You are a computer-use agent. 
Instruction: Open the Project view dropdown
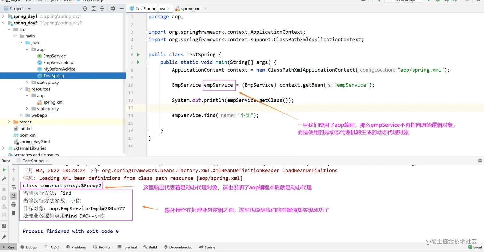[x=29, y=9]
